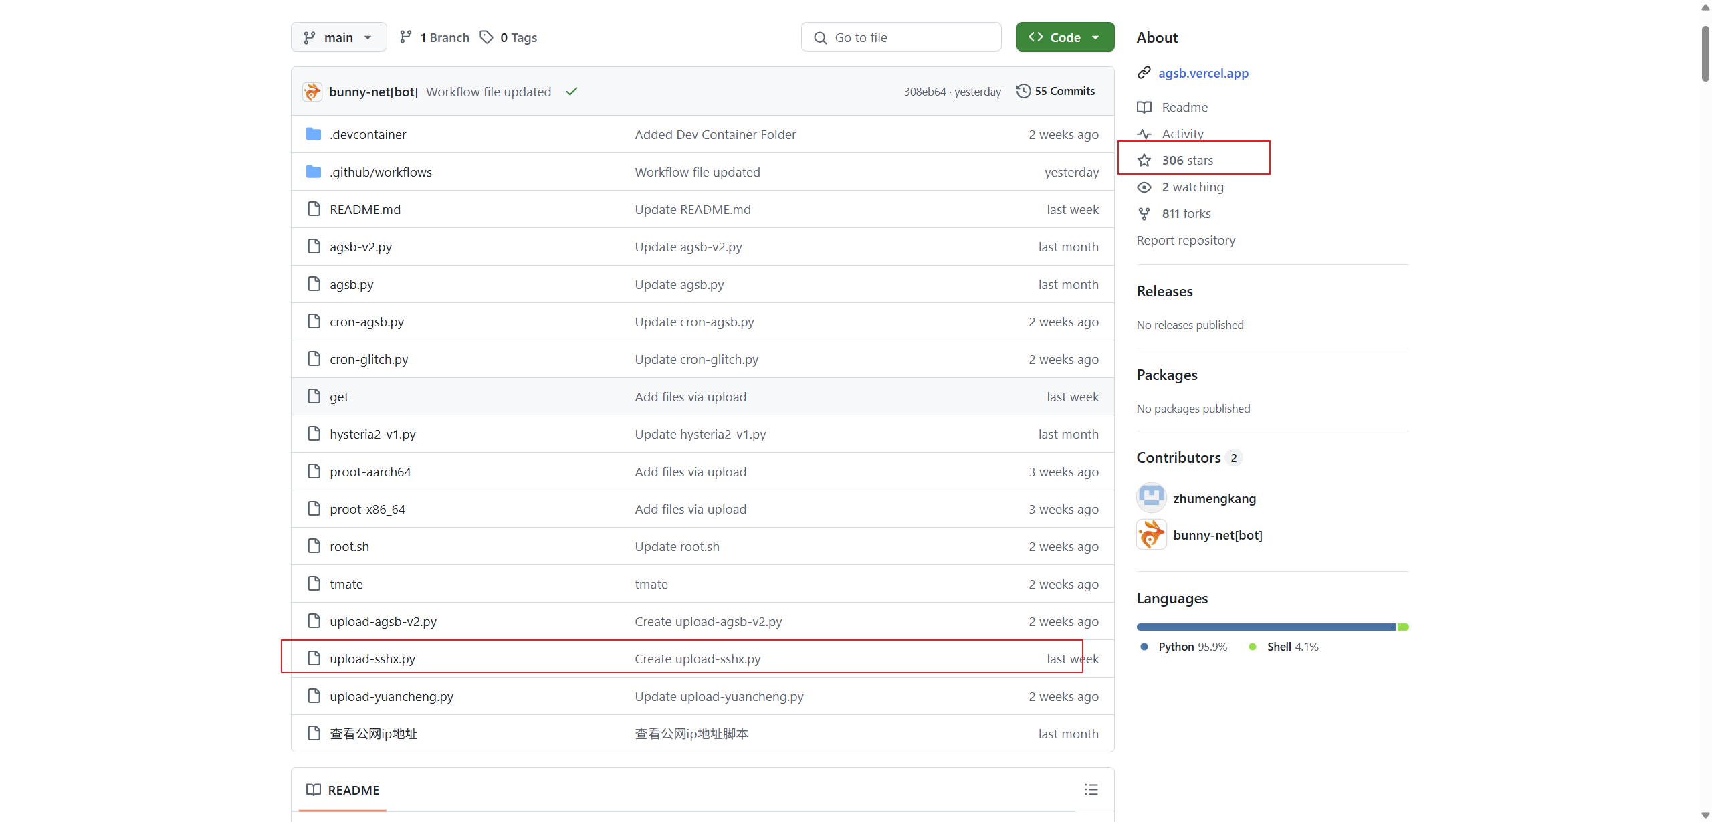
Task: Click the file icon beside upload-yuancheng.py
Action: (314, 696)
